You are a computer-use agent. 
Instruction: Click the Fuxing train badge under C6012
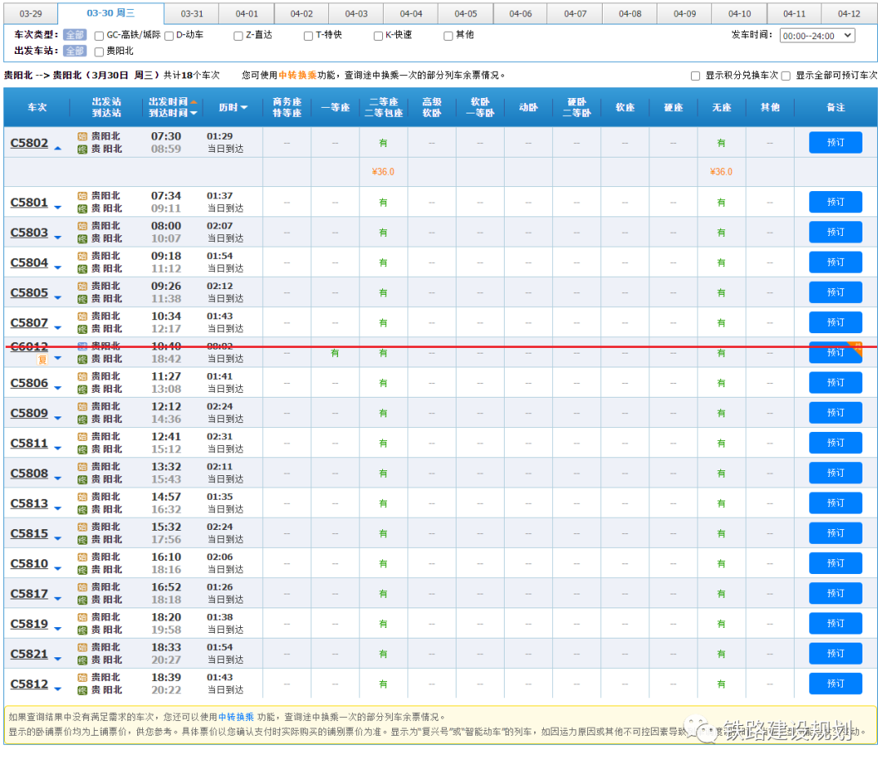click(x=42, y=359)
